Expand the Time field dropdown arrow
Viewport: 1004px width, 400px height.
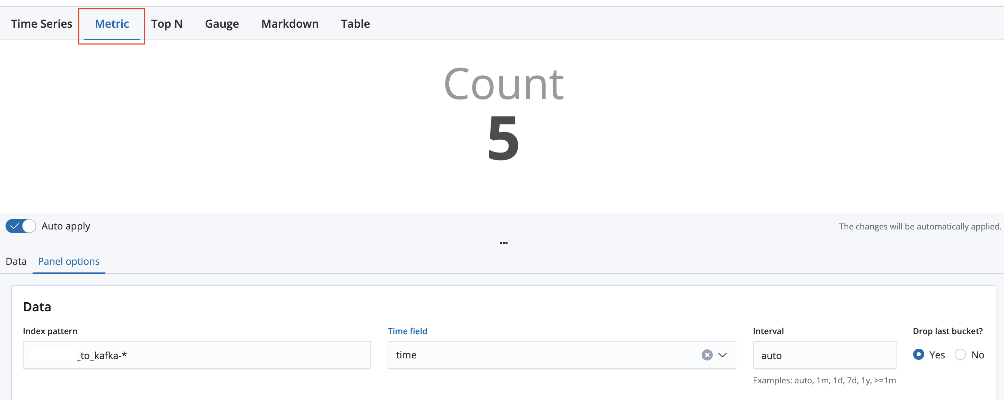point(722,355)
